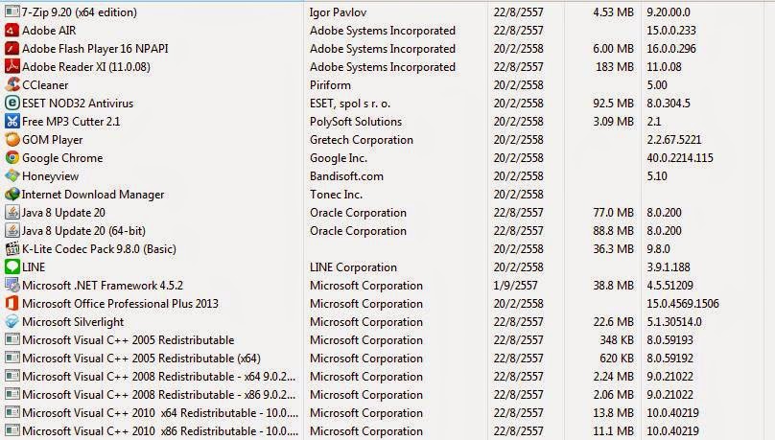This screenshot has height=440, width=775.
Task: Click the LINE app icon
Action: tap(12, 267)
